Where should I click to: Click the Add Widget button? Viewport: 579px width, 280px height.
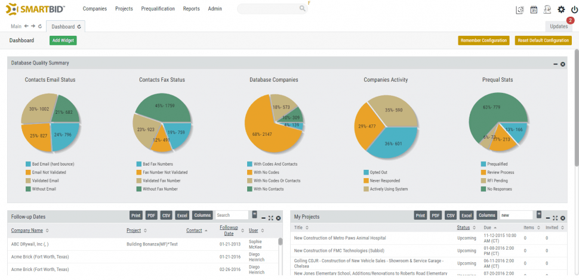click(63, 41)
